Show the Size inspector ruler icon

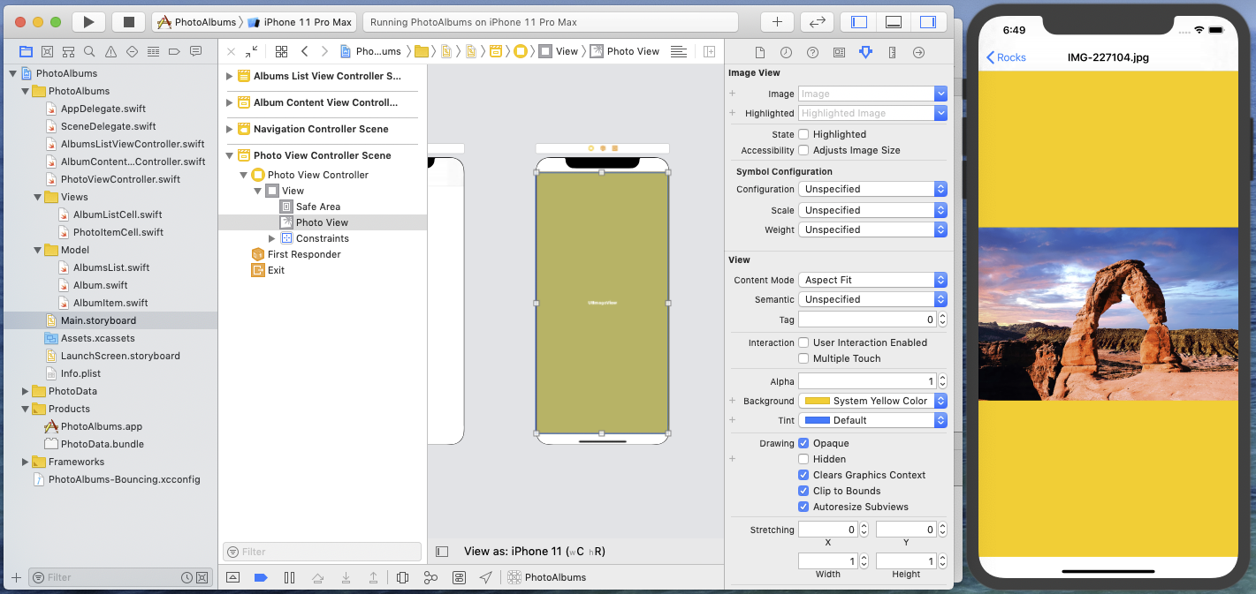(x=892, y=52)
